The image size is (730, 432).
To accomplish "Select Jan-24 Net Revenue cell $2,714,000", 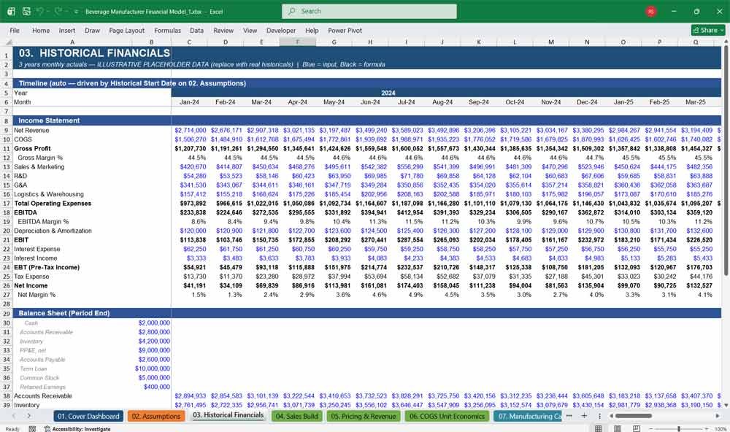I will pos(190,131).
